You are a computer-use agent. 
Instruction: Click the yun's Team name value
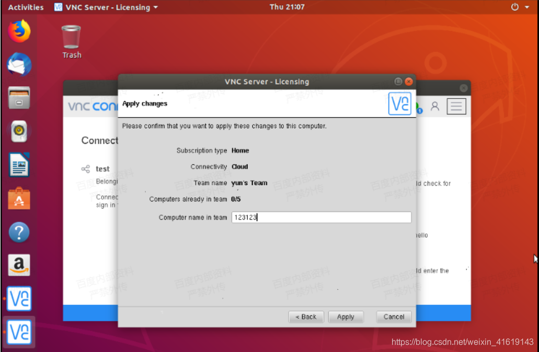coord(249,183)
